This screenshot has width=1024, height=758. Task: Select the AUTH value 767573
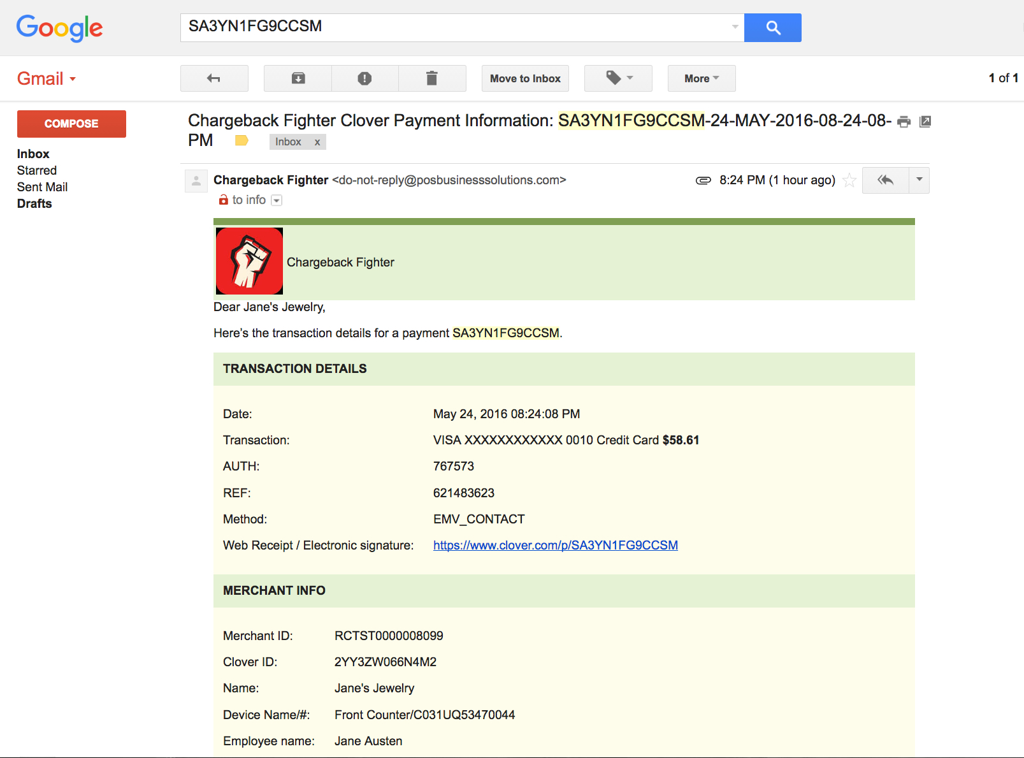click(x=454, y=466)
